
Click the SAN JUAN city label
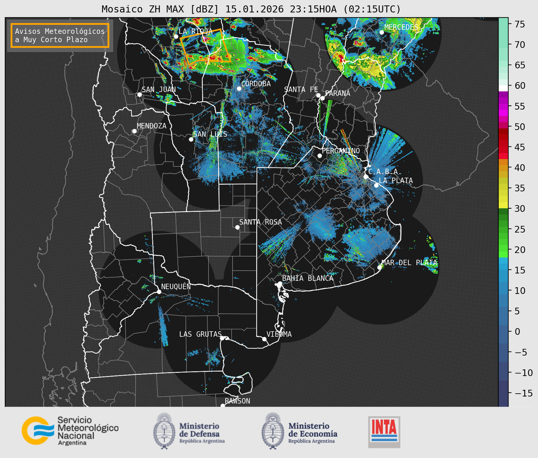[x=158, y=89]
